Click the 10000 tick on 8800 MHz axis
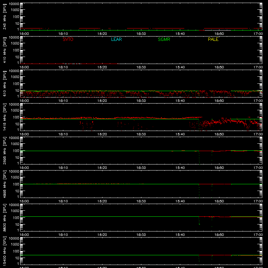Image resolution: width=268 pixels, height=268 pixels. click(14, 205)
